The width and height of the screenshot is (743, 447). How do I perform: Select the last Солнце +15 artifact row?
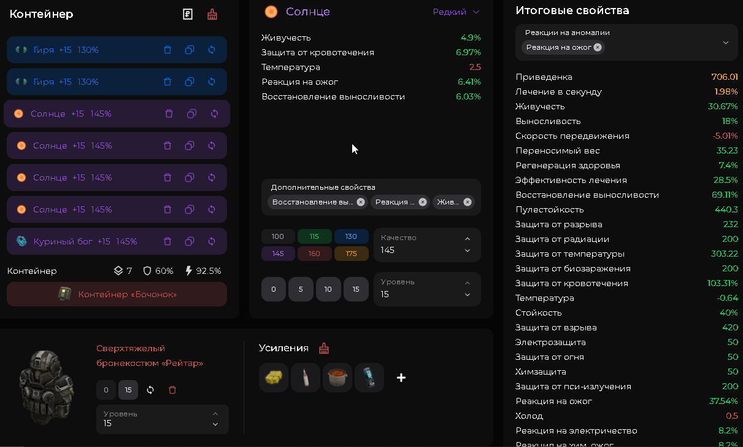(x=117, y=209)
